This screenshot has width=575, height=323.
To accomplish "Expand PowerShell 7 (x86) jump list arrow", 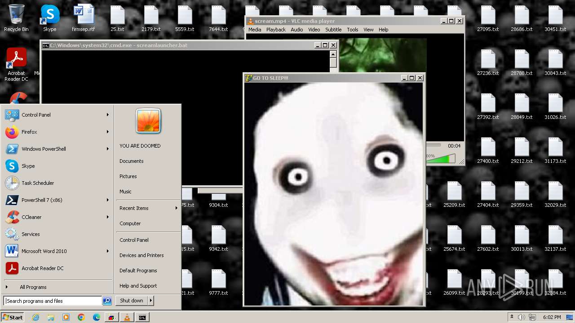I will [x=108, y=200].
